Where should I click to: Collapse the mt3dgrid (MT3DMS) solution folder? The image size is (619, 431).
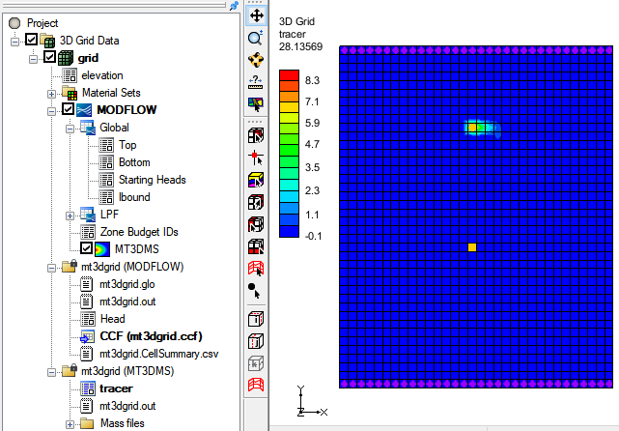point(51,372)
